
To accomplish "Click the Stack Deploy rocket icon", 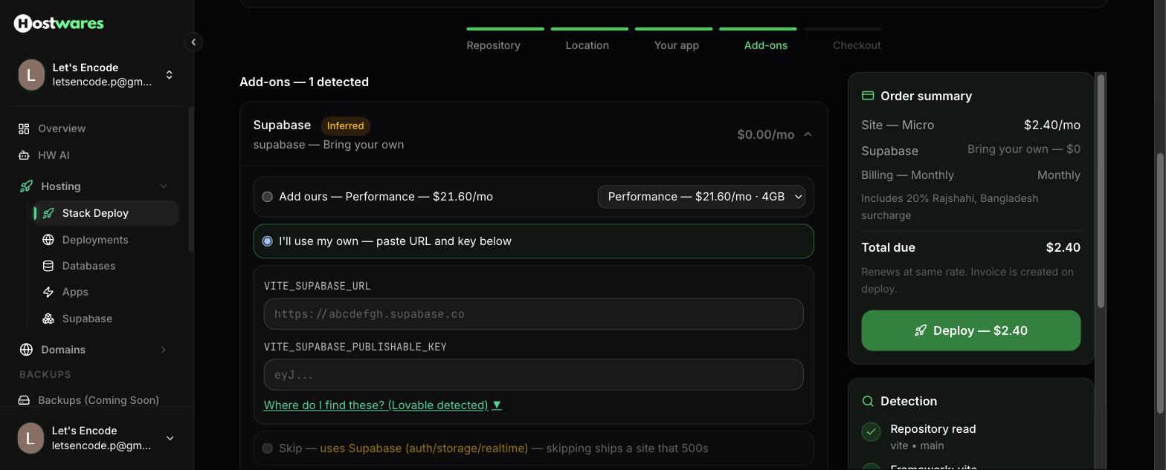I will click(x=48, y=213).
